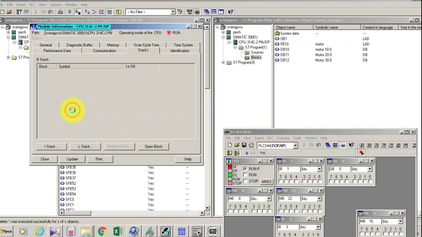The image size is (422, 237).
Task: Open the PLCSIM(TCP/IP) connection dropdown
Action: 295,145
